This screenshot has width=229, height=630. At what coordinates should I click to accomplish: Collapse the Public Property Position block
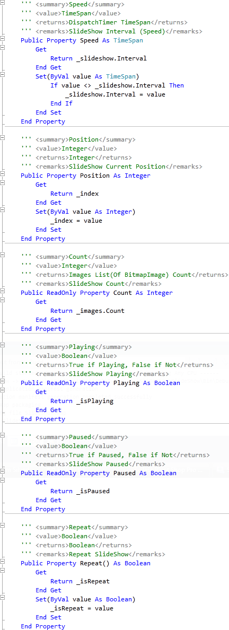tap(2, 173)
